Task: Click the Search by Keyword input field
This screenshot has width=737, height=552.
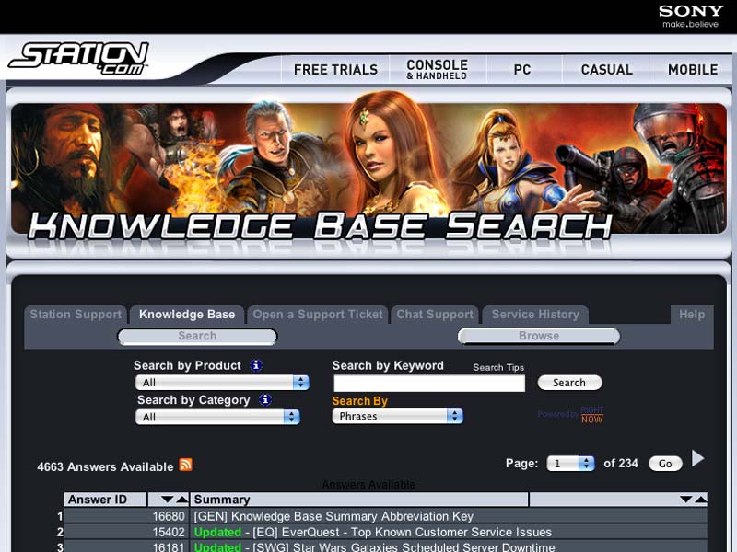Action: (429, 384)
